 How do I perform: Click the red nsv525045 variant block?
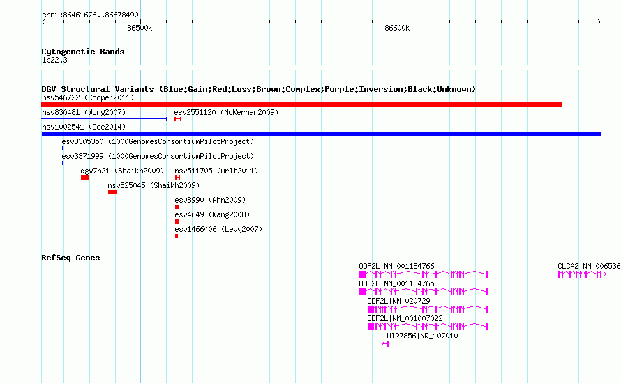pos(112,192)
